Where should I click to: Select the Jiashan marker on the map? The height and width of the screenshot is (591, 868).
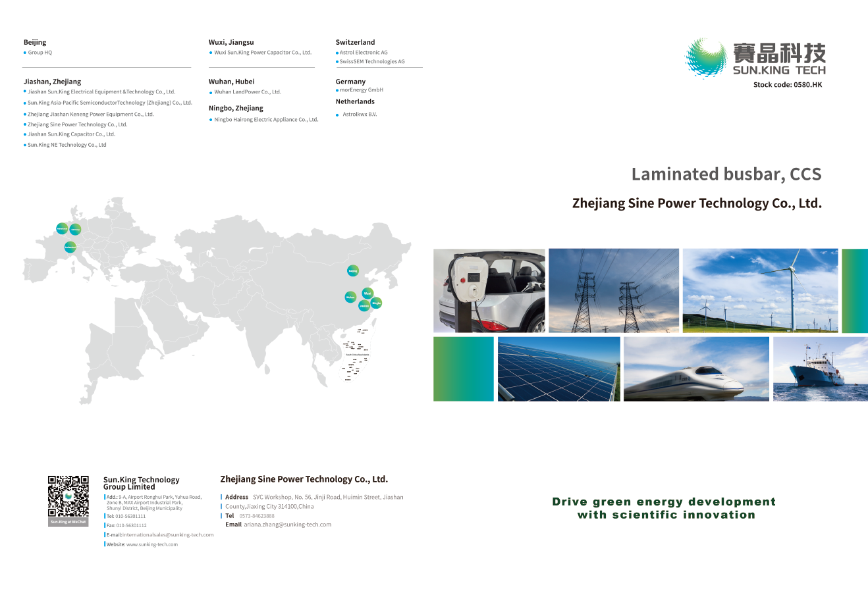[364, 306]
